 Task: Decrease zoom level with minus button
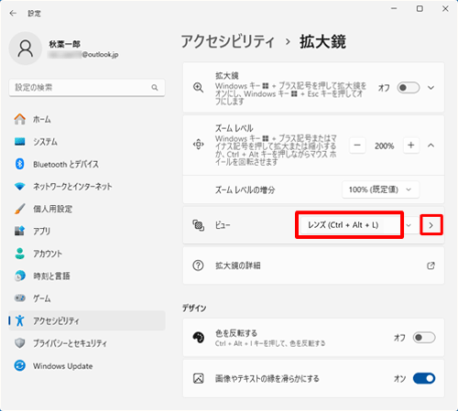tap(357, 146)
